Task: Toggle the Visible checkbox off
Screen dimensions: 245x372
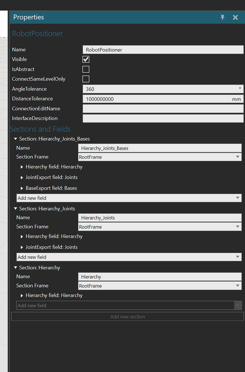Action: point(86,59)
